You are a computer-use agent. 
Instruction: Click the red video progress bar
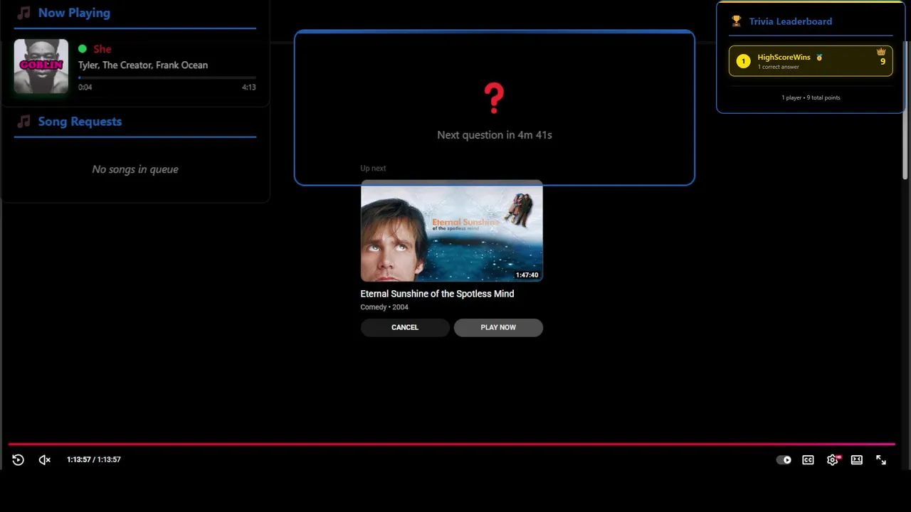pyautogui.click(x=451, y=444)
